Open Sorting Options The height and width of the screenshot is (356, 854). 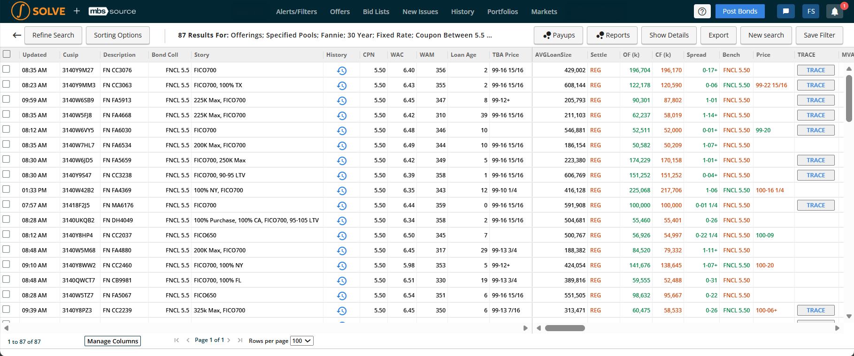click(x=118, y=35)
